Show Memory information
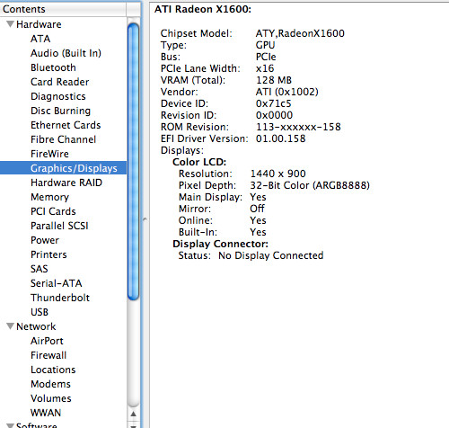 click(49, 197)
